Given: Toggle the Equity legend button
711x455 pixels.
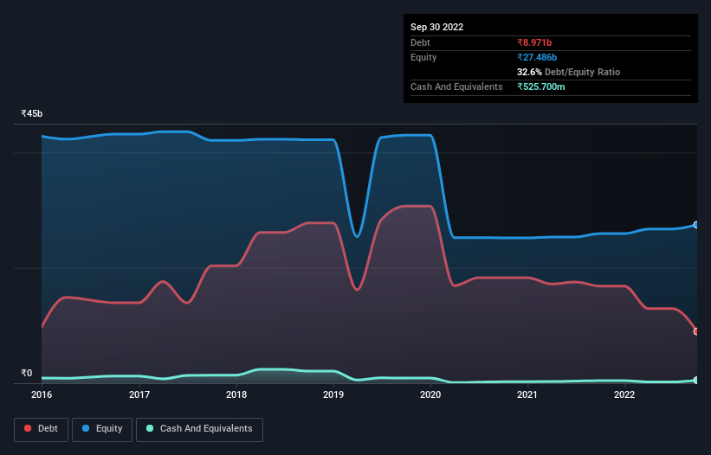Looking at the screenshot, I should pos(102,429).
